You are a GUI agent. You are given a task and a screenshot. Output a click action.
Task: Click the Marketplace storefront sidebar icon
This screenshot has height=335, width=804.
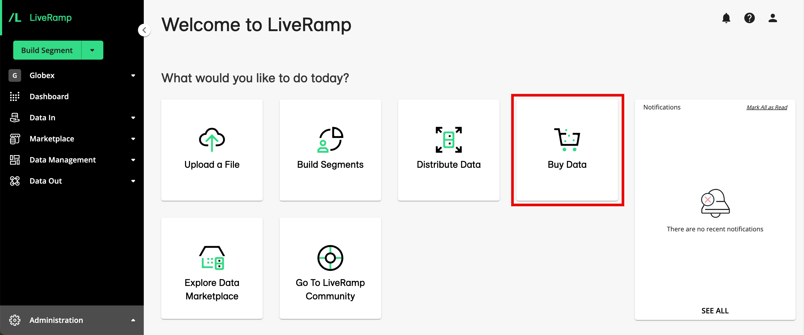15,139
